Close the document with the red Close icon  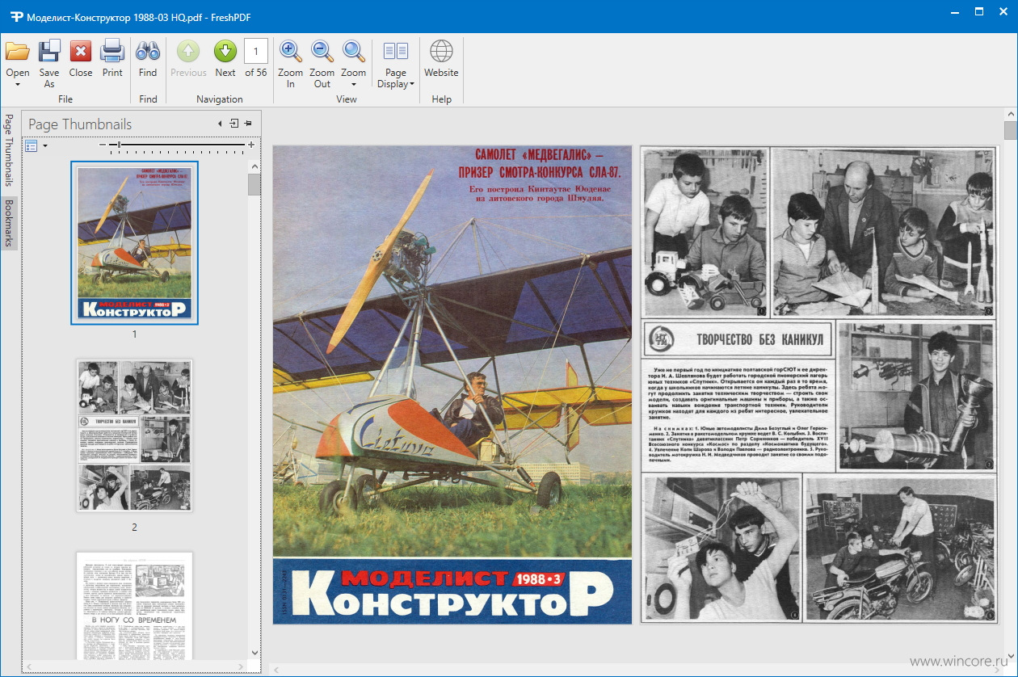pyautogui.click(x=81, y=52)
